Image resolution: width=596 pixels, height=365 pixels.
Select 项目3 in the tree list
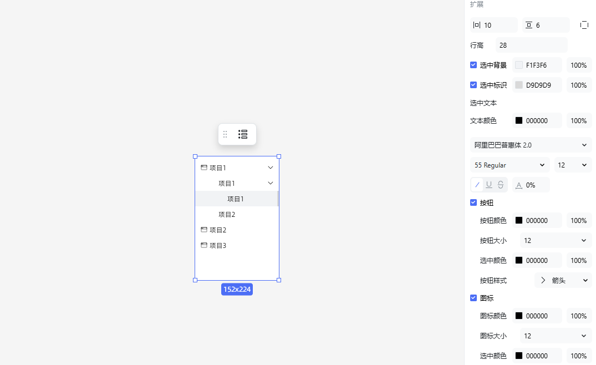[x=217, y=245]
